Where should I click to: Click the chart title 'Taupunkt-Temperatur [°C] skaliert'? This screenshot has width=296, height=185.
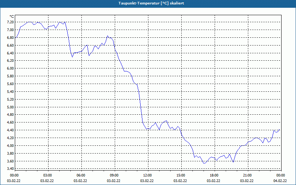click(151, 3)
